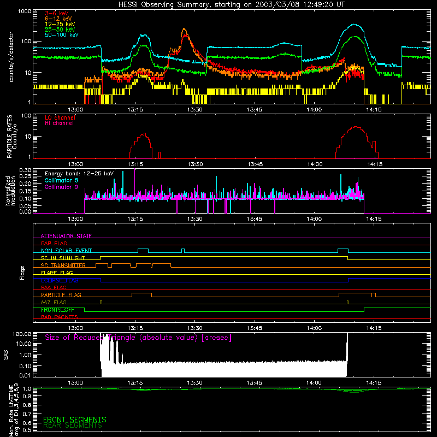Select the SC_TRANSMITTER flag label
437x437 pixels.
tap(63, 265)
